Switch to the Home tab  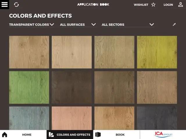coord(27,135)
